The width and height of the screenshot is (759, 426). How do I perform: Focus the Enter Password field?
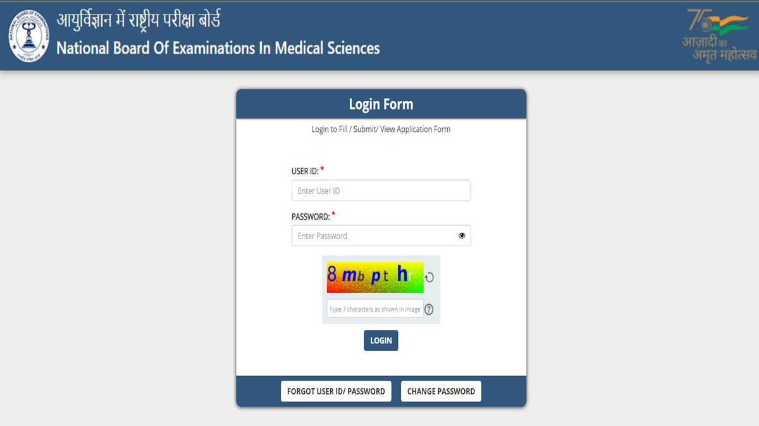pyautogui.click(x=381, y=235)
